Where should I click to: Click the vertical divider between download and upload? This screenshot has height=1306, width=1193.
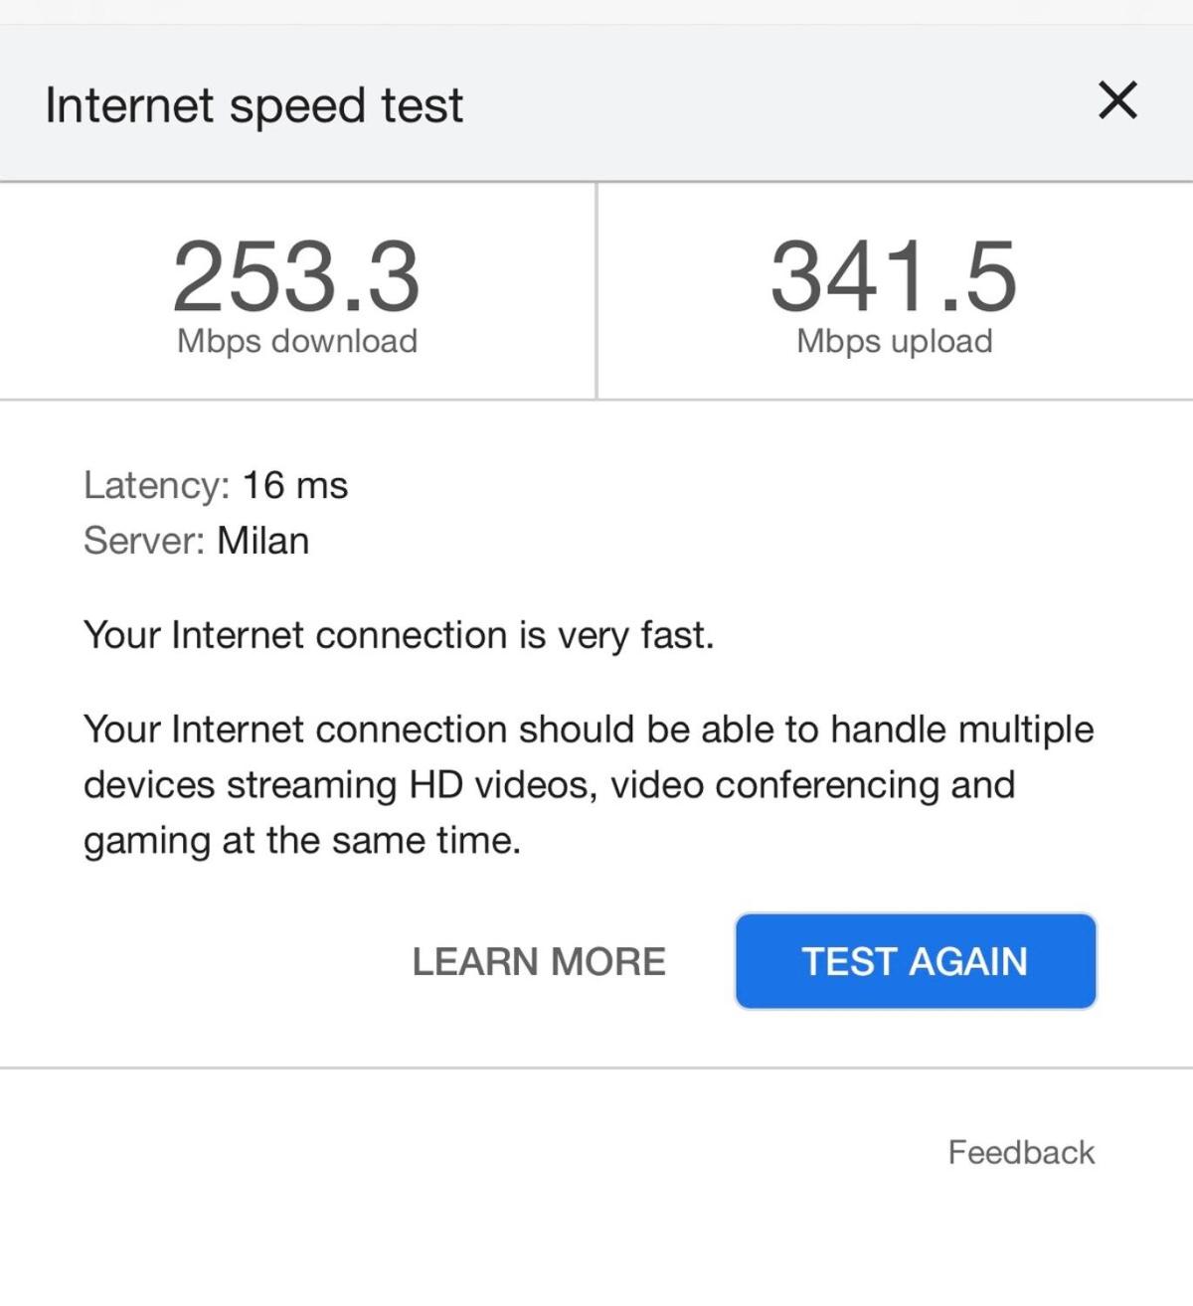(x=596, y=290)
